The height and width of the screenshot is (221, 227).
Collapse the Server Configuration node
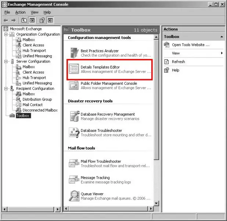tap(6, 62)
